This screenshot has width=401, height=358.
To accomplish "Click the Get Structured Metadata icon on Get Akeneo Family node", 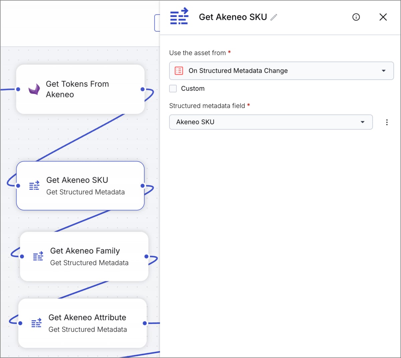I will [38, 256].
